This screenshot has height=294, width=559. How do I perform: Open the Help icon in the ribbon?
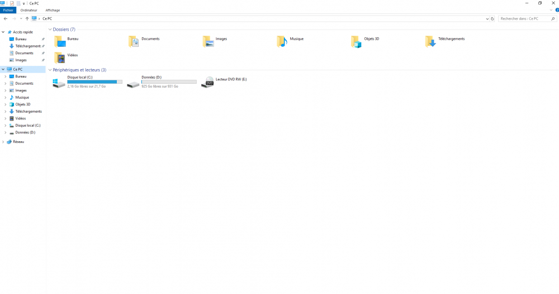tap(557, 11)
